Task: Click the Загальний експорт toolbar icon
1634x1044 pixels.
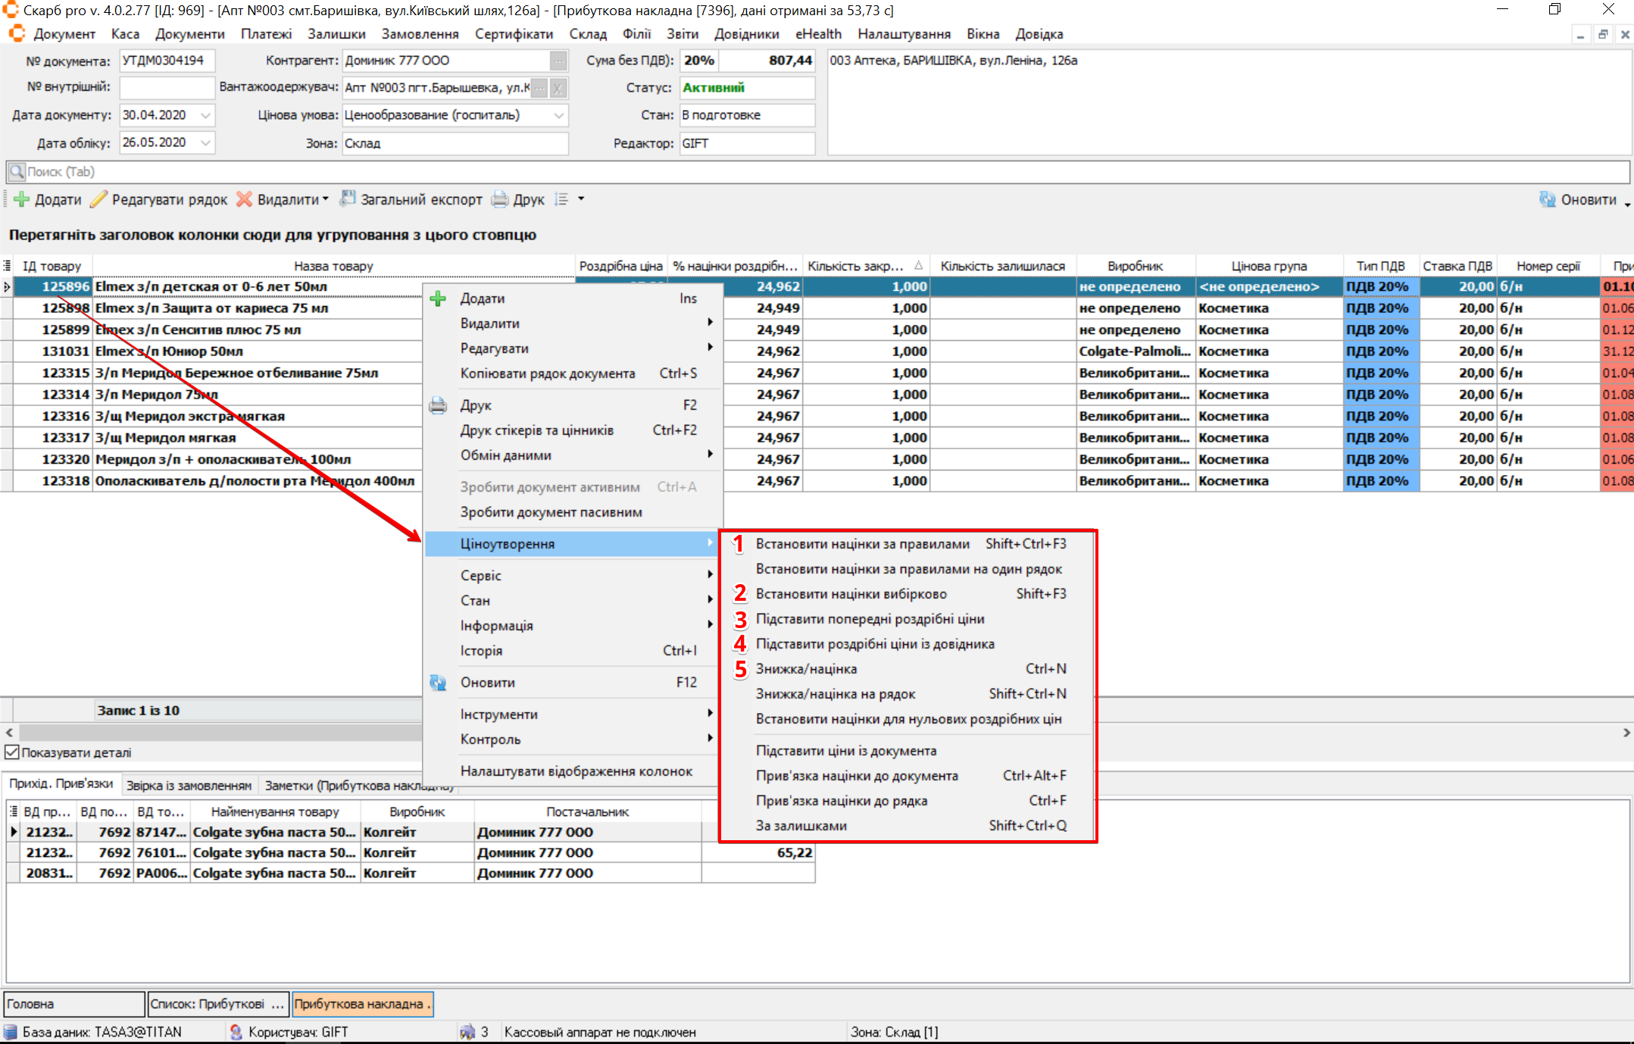Action: pyautogui.click(x=348, y=199)
